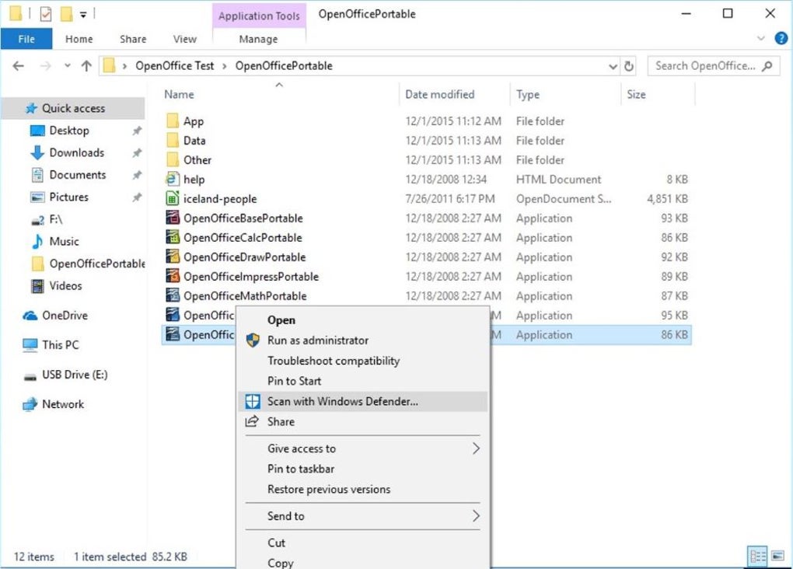Click the Other folder icon
This screenshot has height=569, width=793.
(x=173, y=160)
